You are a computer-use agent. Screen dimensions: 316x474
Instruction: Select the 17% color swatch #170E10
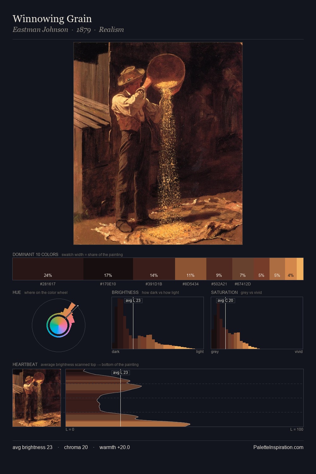108,269
